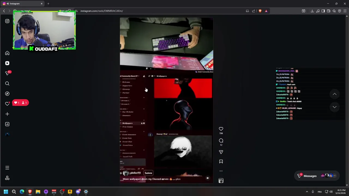The width and height of the screenshot is (349, 196).
Task: Open the Reels icon in sidebar
Action: coord(7,63)
